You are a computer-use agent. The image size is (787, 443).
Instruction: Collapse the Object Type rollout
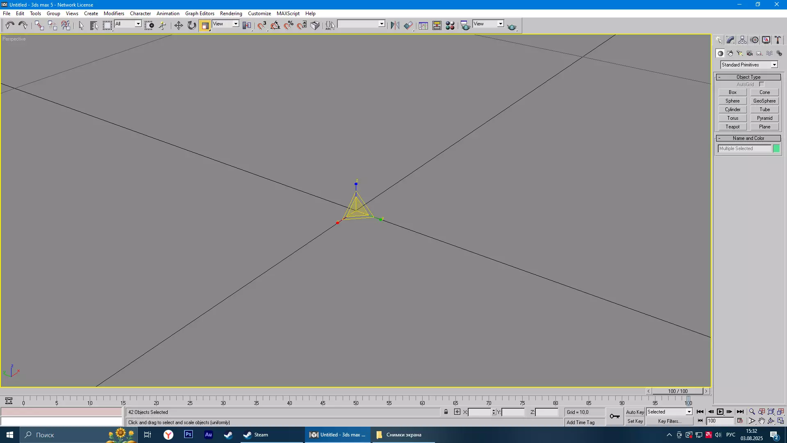coord(748,77)
